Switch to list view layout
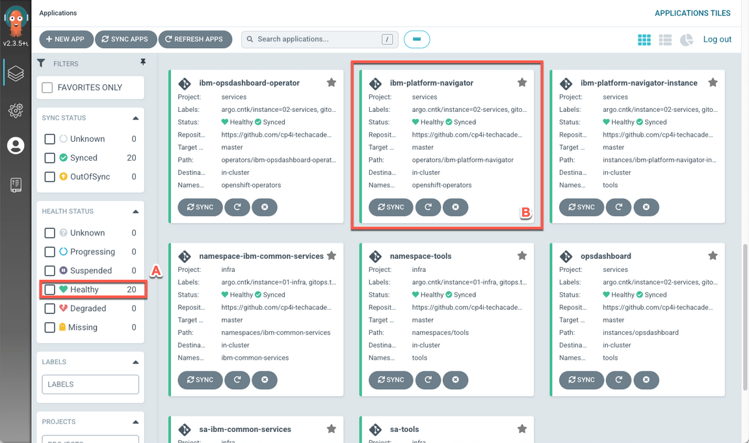The width and height of the screenshot is (749, 443). click(665, 40)
